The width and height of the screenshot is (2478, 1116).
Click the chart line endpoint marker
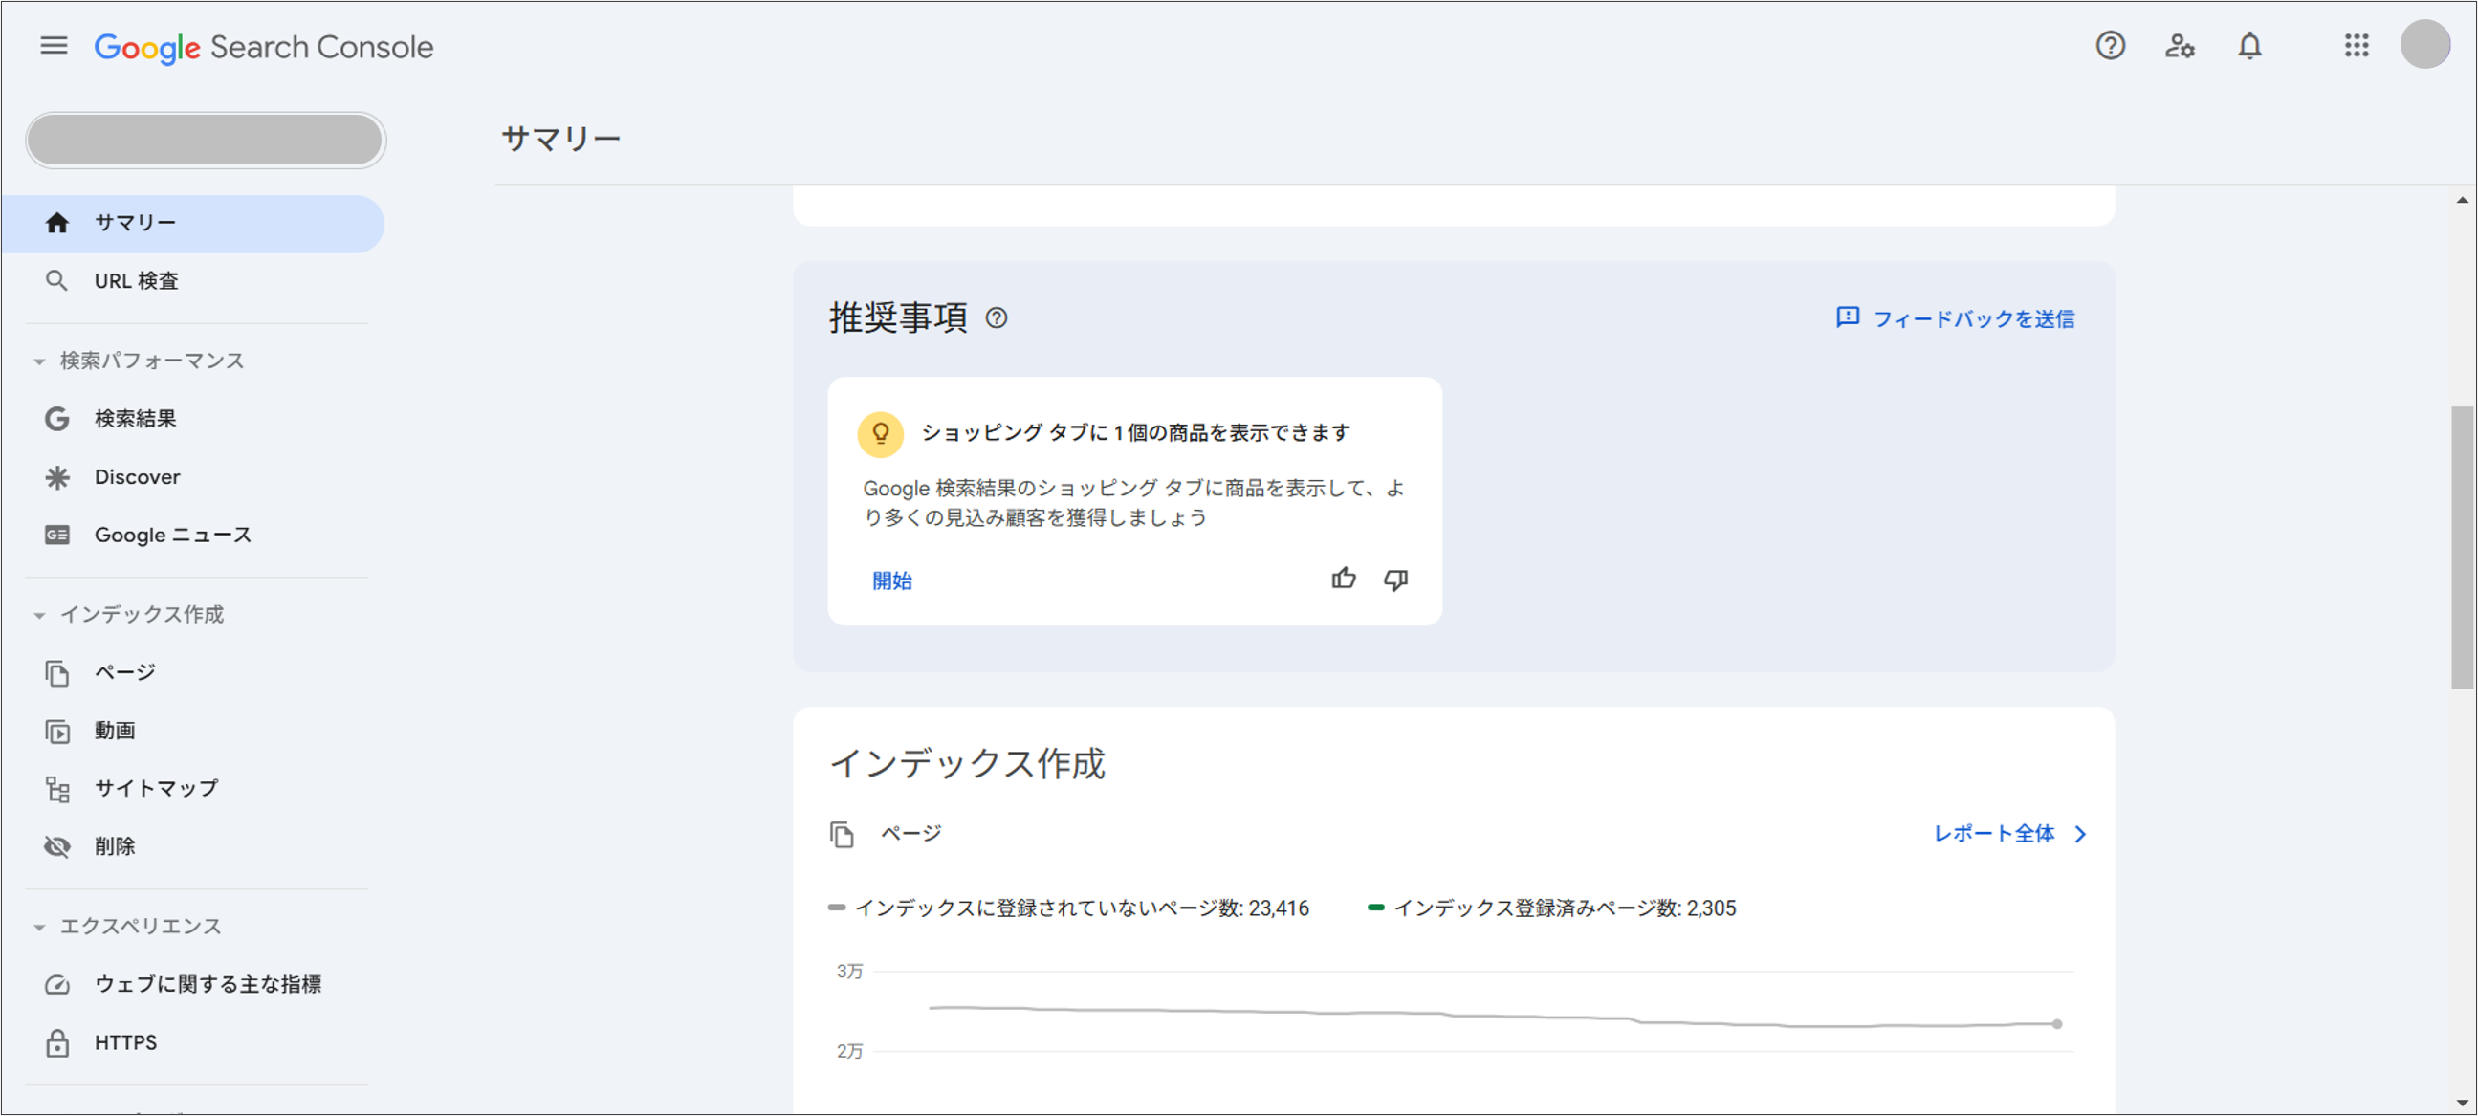click(2056, 1023)
